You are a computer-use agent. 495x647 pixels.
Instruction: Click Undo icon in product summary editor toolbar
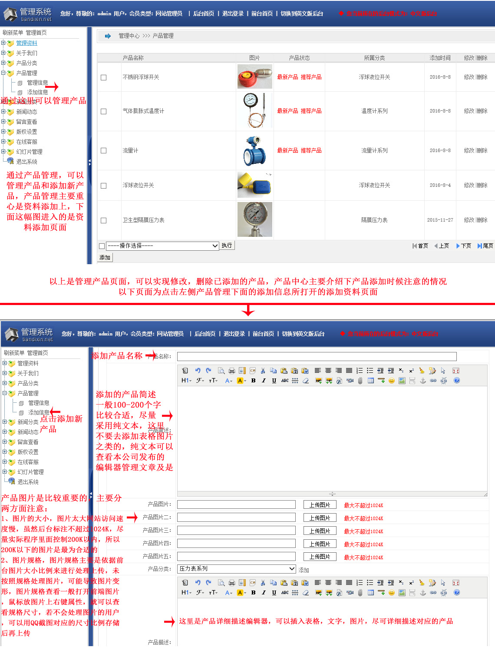click(x=198, y=371)
